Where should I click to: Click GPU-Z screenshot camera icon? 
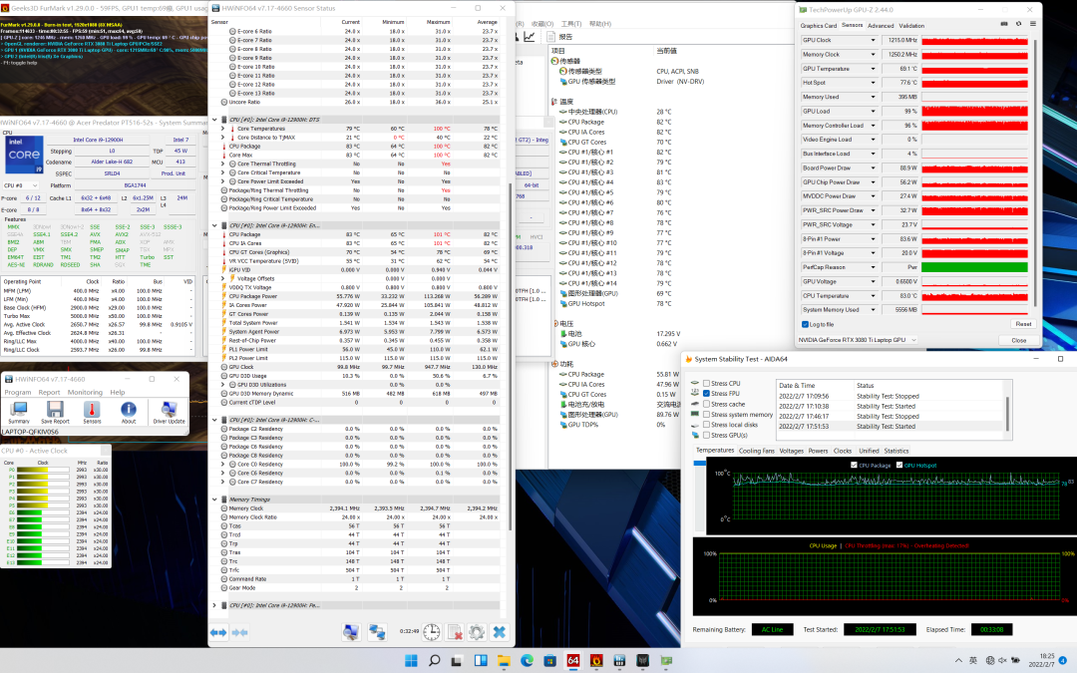point(1004,24)
